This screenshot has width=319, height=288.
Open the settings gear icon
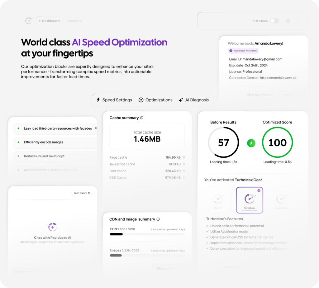pyautogui.click(x=288, y=21)
